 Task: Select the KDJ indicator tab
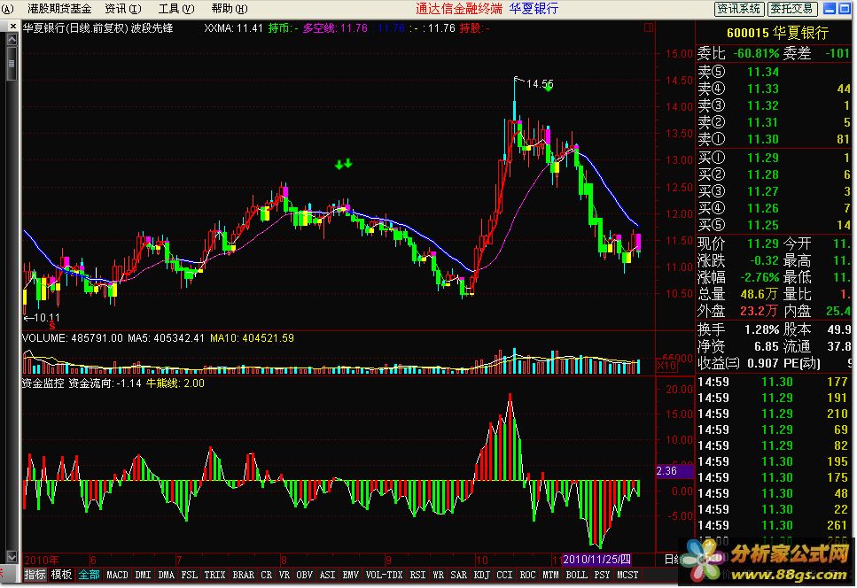point(481,575)
